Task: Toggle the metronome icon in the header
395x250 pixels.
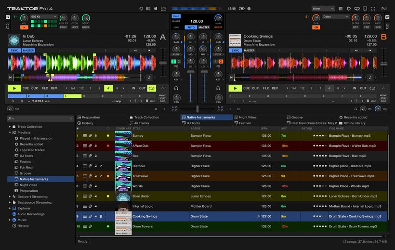Action: coord(141,9)
